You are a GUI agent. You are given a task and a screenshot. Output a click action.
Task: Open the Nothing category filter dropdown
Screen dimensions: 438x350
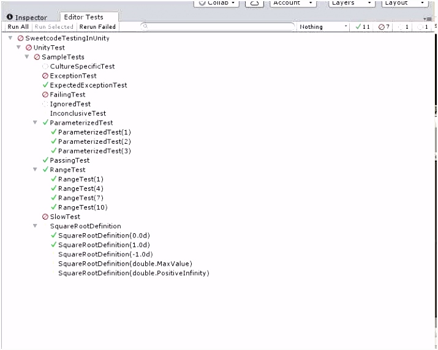click(x=323, y=27)
